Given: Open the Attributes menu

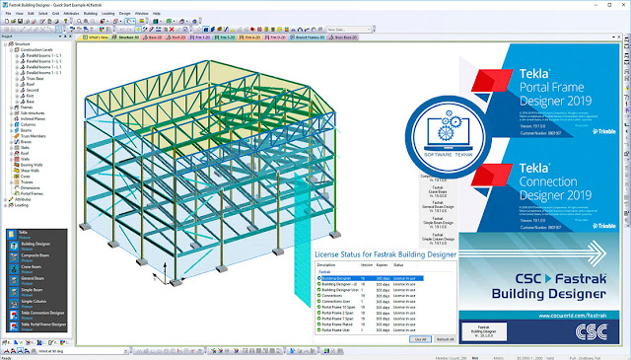Looking at the screenshot, I should (x=71, y=13).
